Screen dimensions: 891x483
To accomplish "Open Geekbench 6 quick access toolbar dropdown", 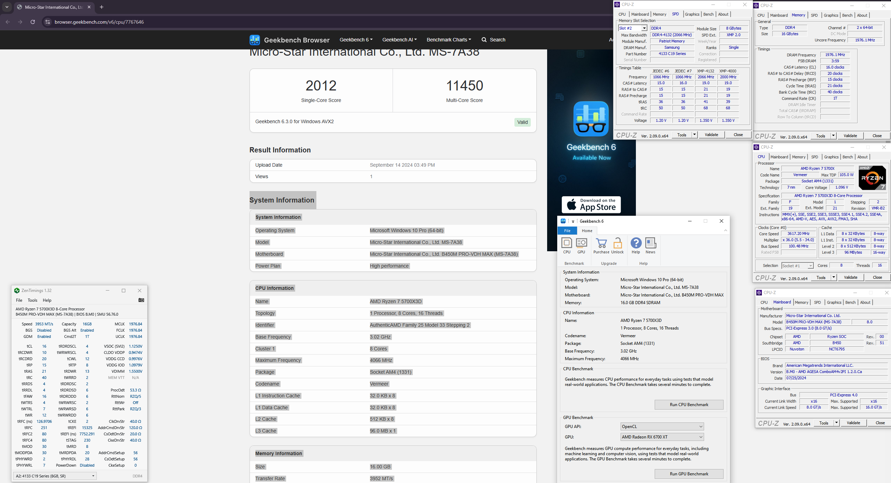I will point(573,221).
